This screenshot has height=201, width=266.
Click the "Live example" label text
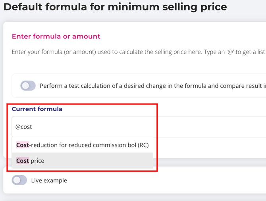pos(49,180)
